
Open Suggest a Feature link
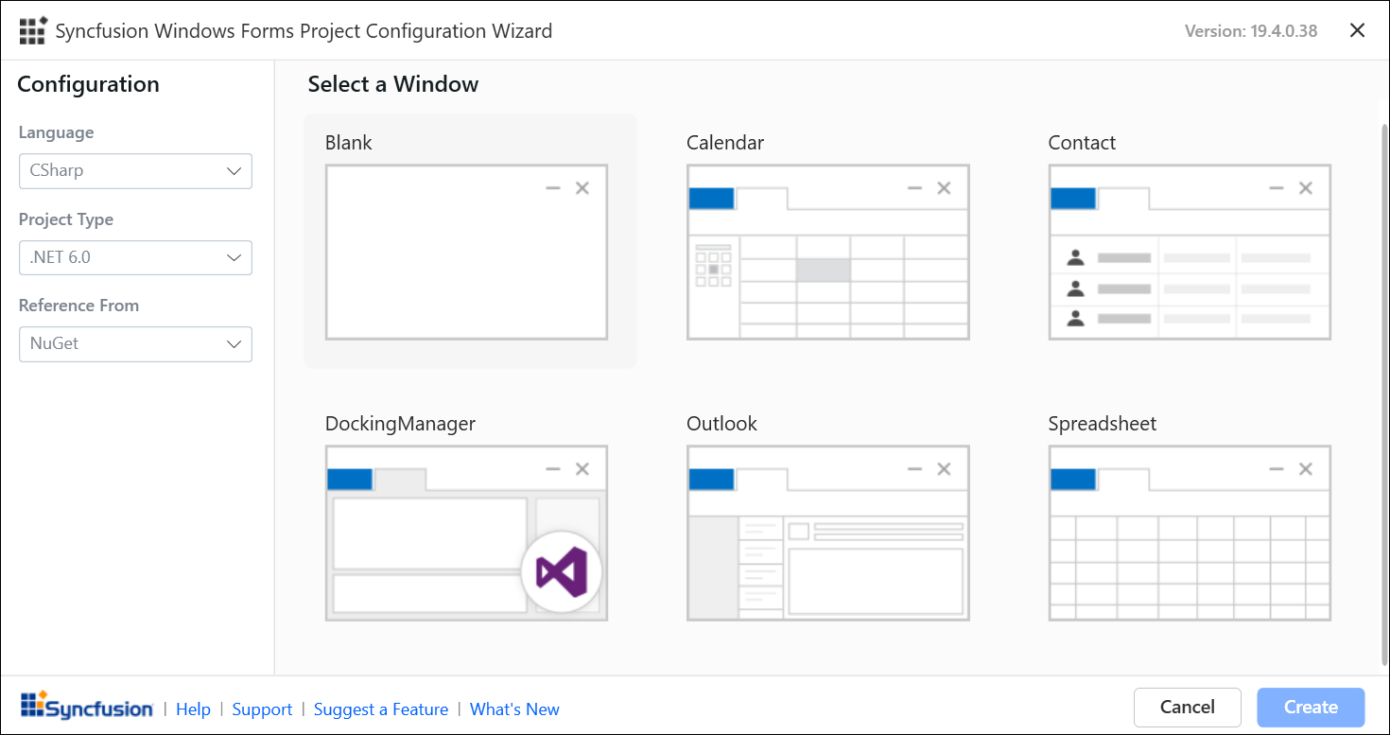click(380, 709)
